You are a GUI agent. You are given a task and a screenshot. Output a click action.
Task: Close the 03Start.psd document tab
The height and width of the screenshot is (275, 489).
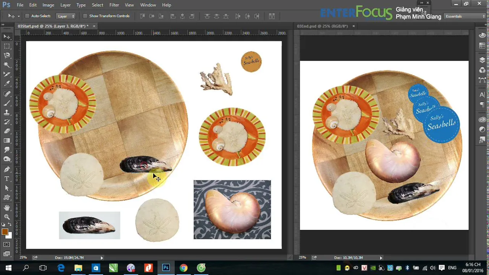(94, 26)
